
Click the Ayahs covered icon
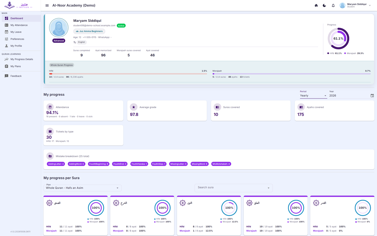pyautogui.click(x=301, y=107)
